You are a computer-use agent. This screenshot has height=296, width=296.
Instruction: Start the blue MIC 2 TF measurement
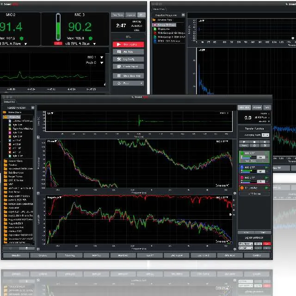tap(266, 167)
